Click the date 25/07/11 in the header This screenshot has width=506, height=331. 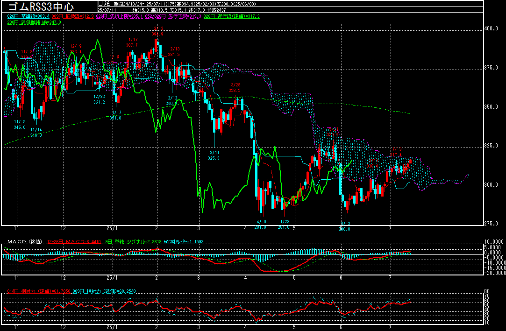click(107, 10)
